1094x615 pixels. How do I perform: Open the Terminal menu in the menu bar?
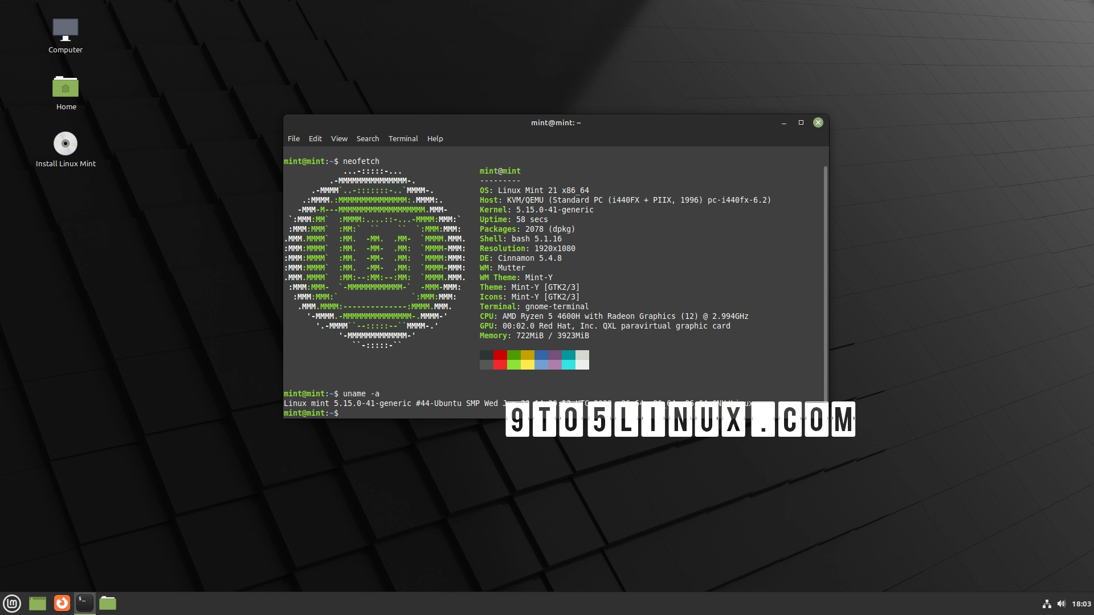pos(403,138)
